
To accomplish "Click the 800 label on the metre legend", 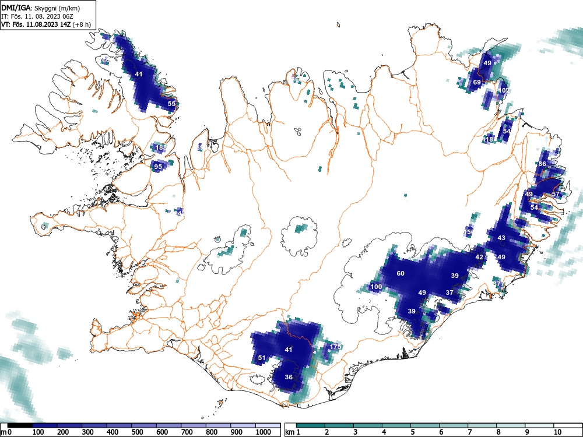I will (212, 432).
